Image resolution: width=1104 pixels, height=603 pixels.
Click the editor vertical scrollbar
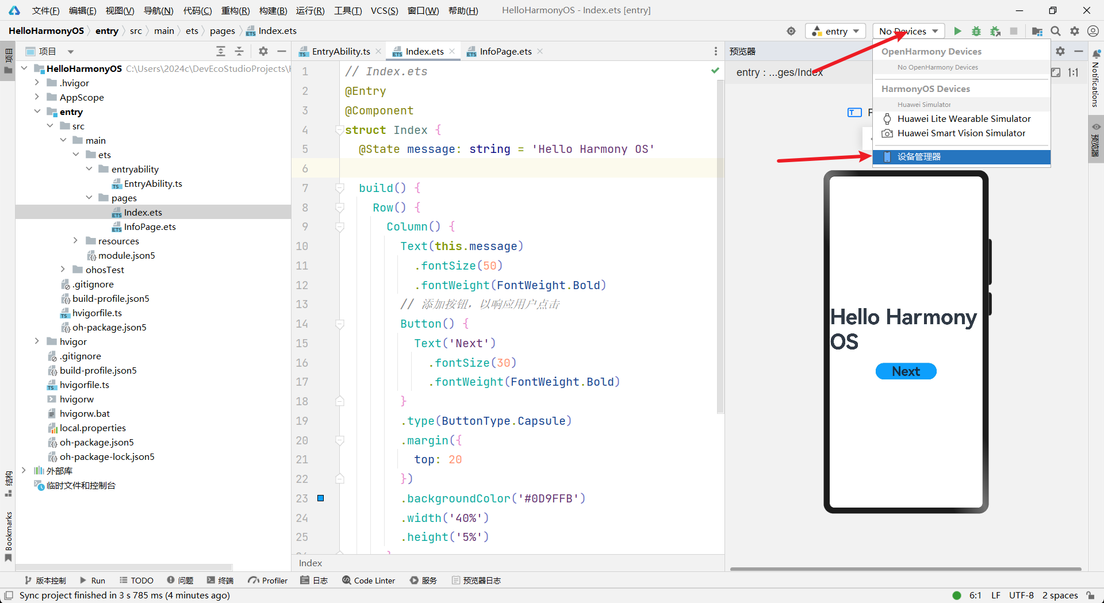[720, 247]
